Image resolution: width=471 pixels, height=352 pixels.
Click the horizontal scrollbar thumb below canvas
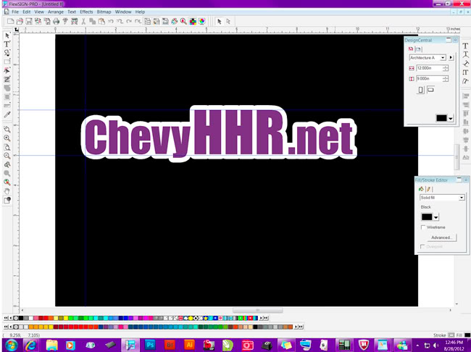pyautogui.click(x=257, y=310)
